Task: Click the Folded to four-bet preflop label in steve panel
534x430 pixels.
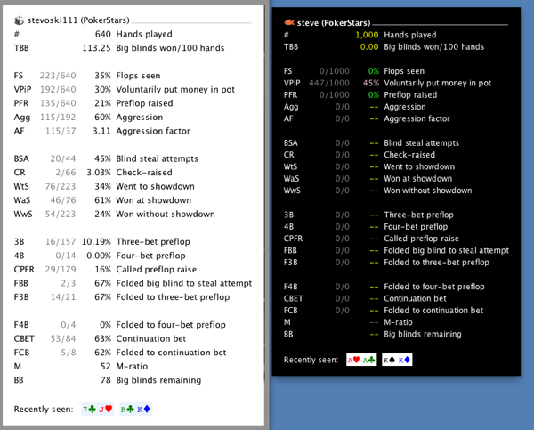Action: [x=434, y=287]
